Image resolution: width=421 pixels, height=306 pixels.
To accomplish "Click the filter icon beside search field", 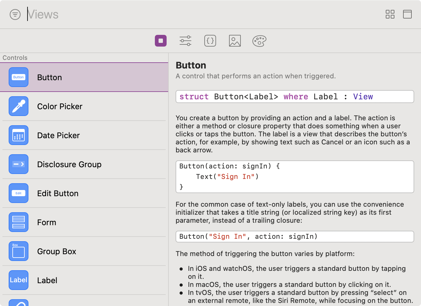I will click(x=15, y=14).
